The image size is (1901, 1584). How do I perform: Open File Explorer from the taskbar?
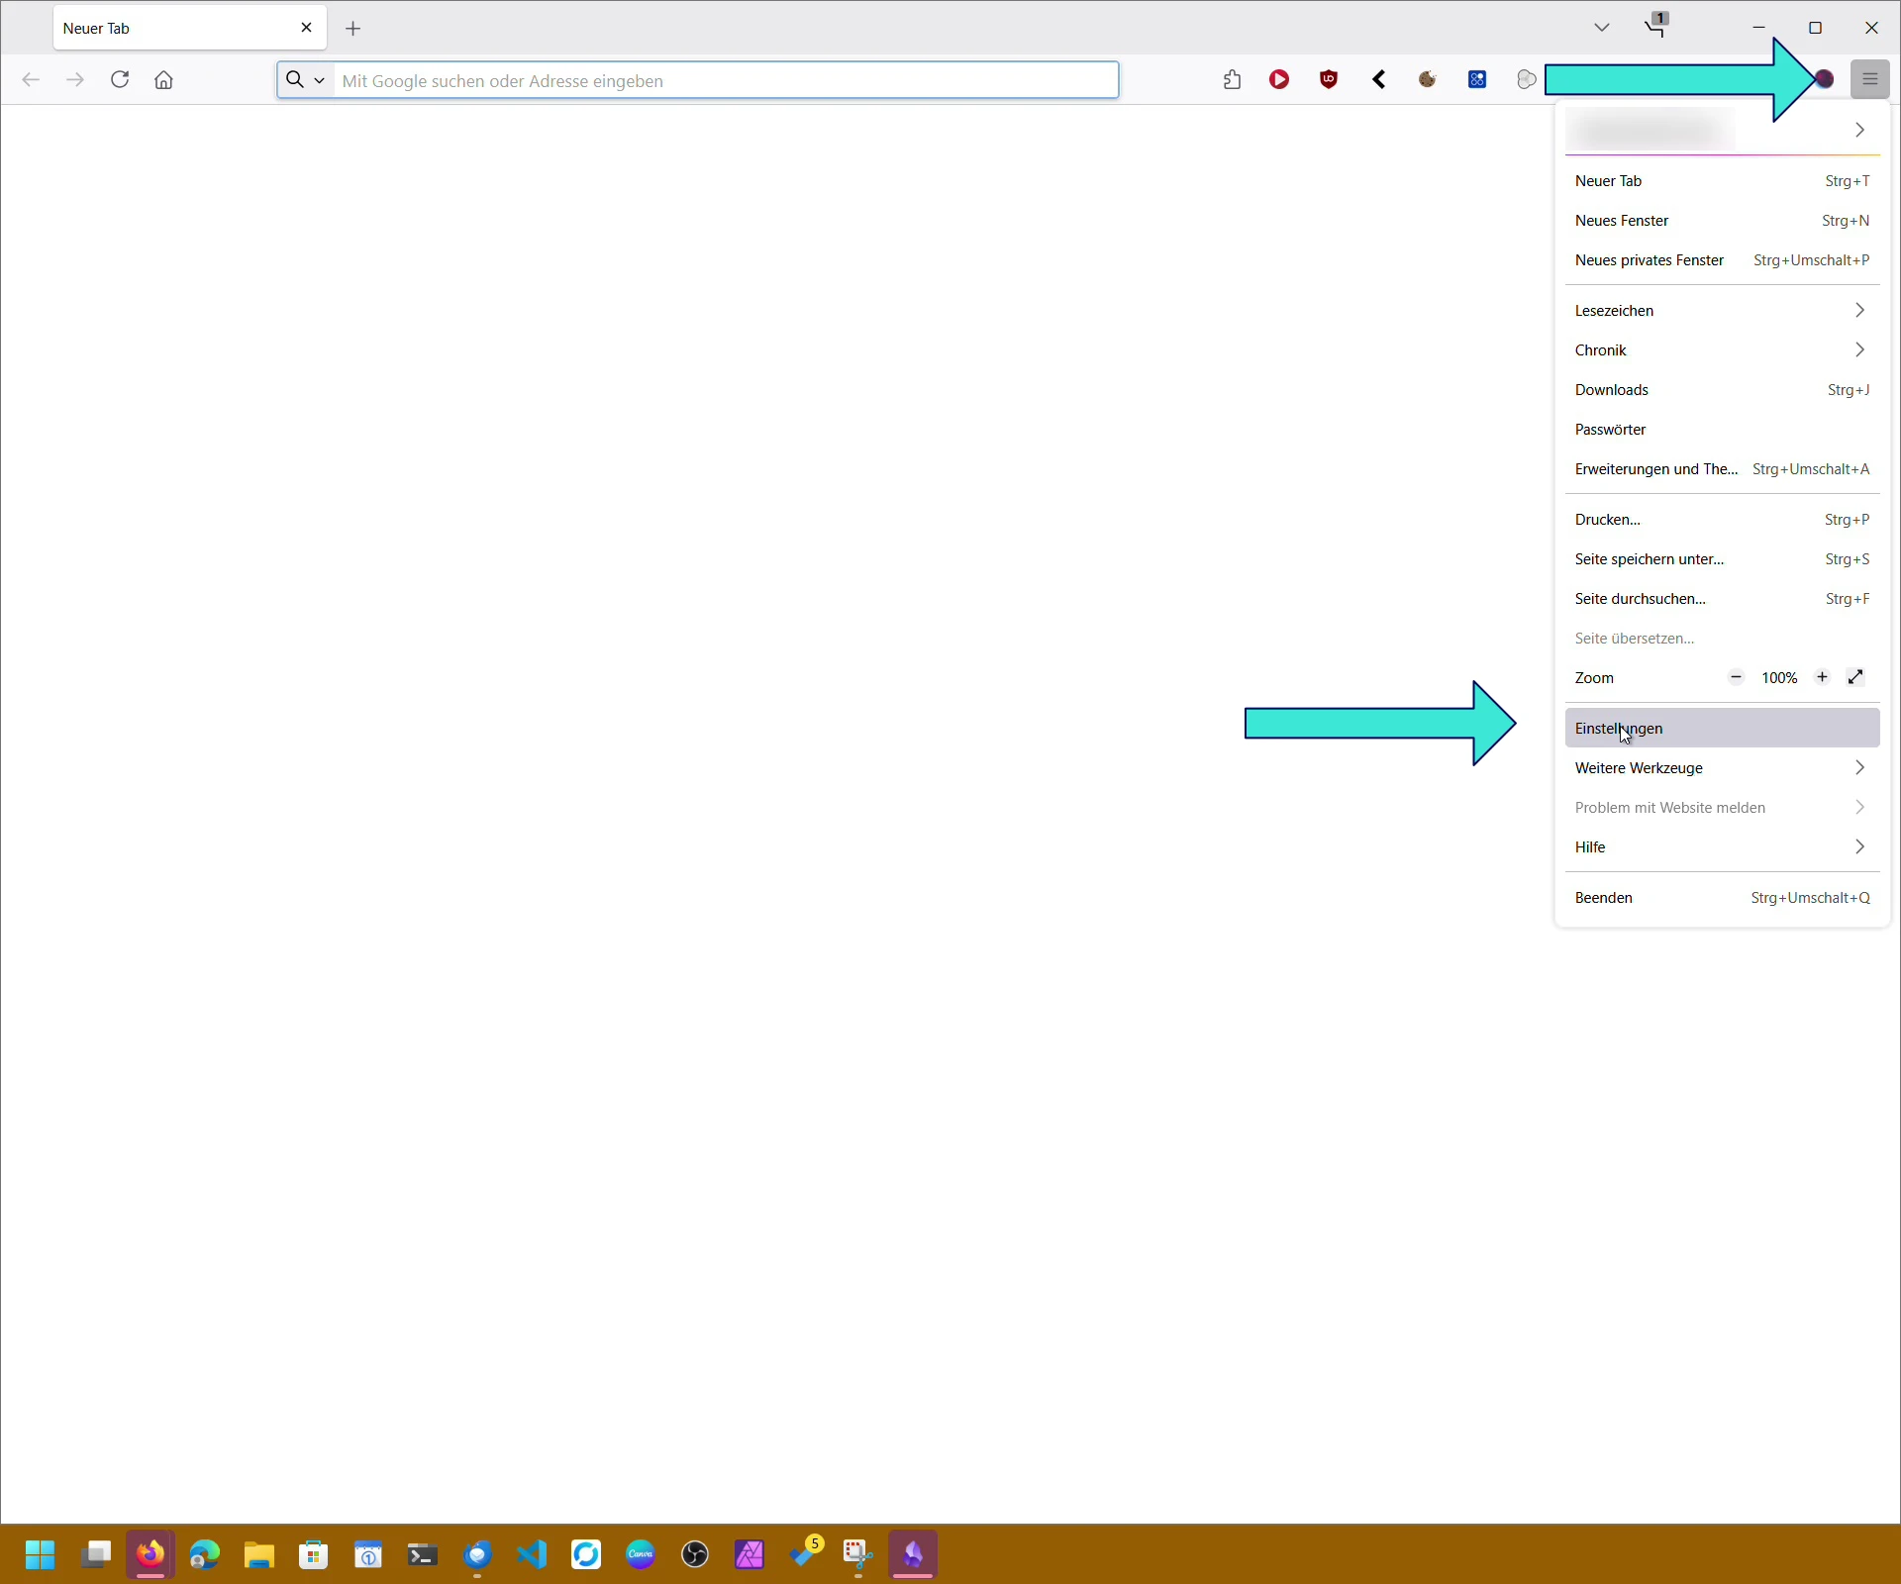259,1555
